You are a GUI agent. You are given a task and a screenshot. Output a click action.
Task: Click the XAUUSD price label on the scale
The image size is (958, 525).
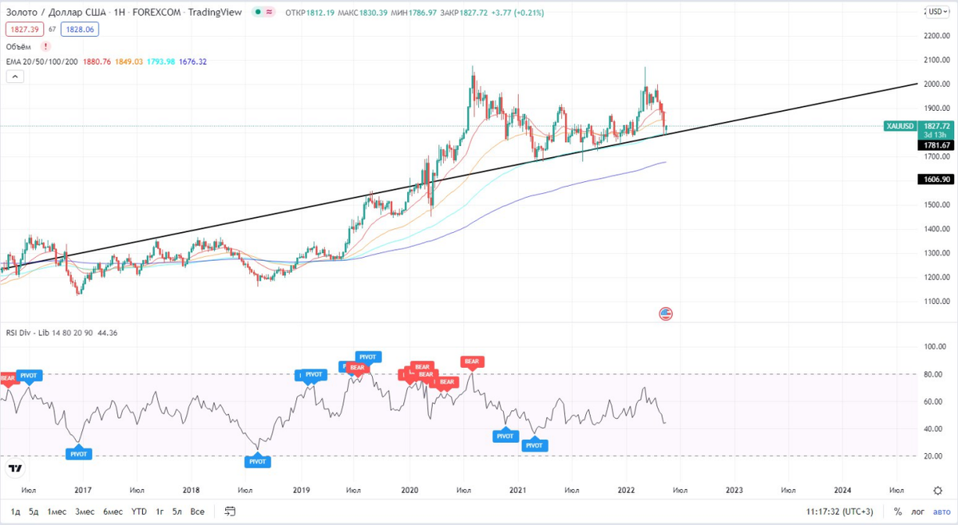pos(901,126)
